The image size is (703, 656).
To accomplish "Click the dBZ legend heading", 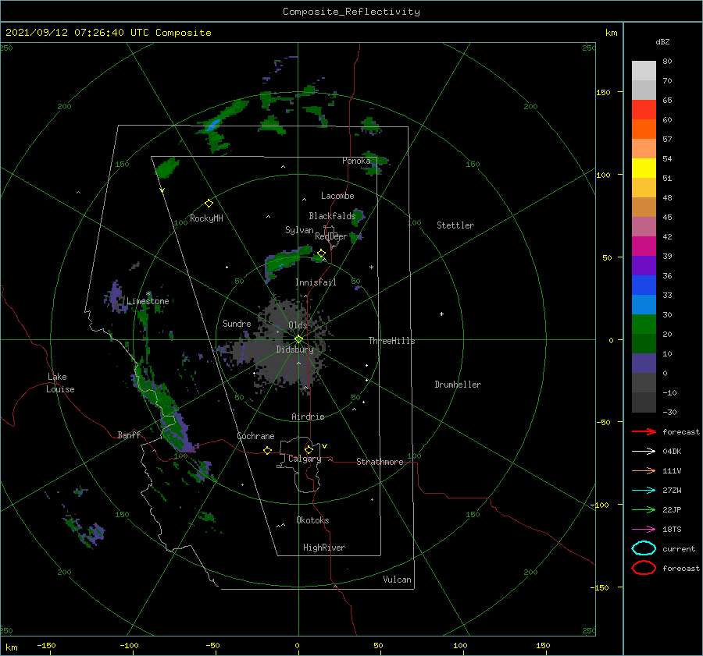I will click(x=662, y=42).
